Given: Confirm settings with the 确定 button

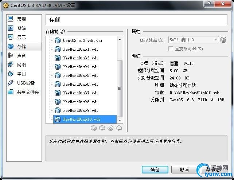Looking at the screenshot, I should [x=155, y=169].
